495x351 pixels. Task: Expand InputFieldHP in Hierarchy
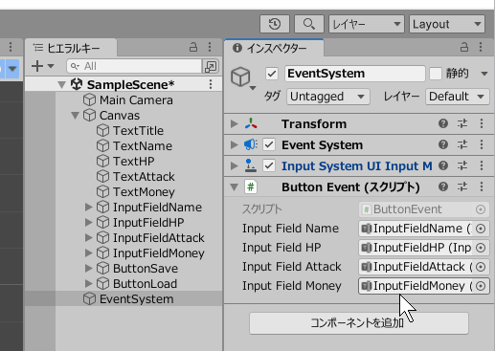[88, 223]
